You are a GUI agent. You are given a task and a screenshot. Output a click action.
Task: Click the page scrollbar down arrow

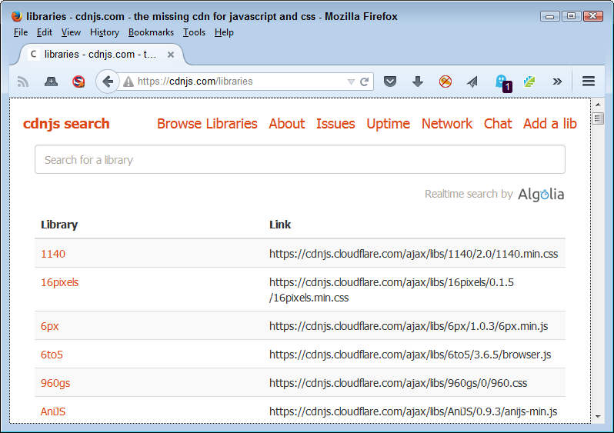[598, 417]
